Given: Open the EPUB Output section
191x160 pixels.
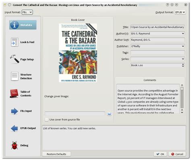Looking at the screenshot, I should pos(23,128).
